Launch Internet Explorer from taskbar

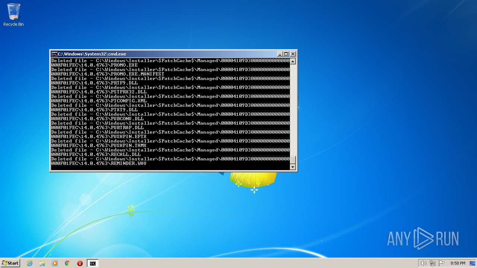(x=30, y=263)
